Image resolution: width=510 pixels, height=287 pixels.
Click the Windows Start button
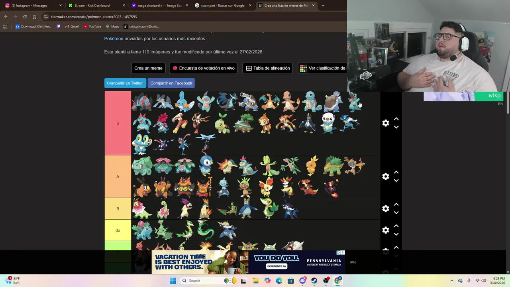[173, 281]
